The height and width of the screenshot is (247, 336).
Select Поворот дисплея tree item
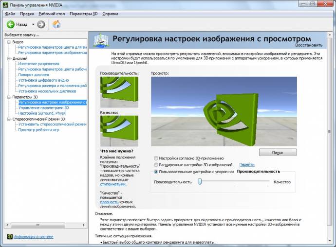(34, 75)
